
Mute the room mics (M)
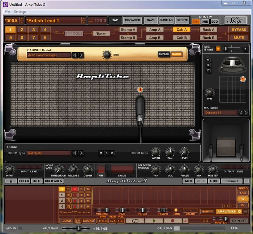pyautogui.click(x=101, y=153)
